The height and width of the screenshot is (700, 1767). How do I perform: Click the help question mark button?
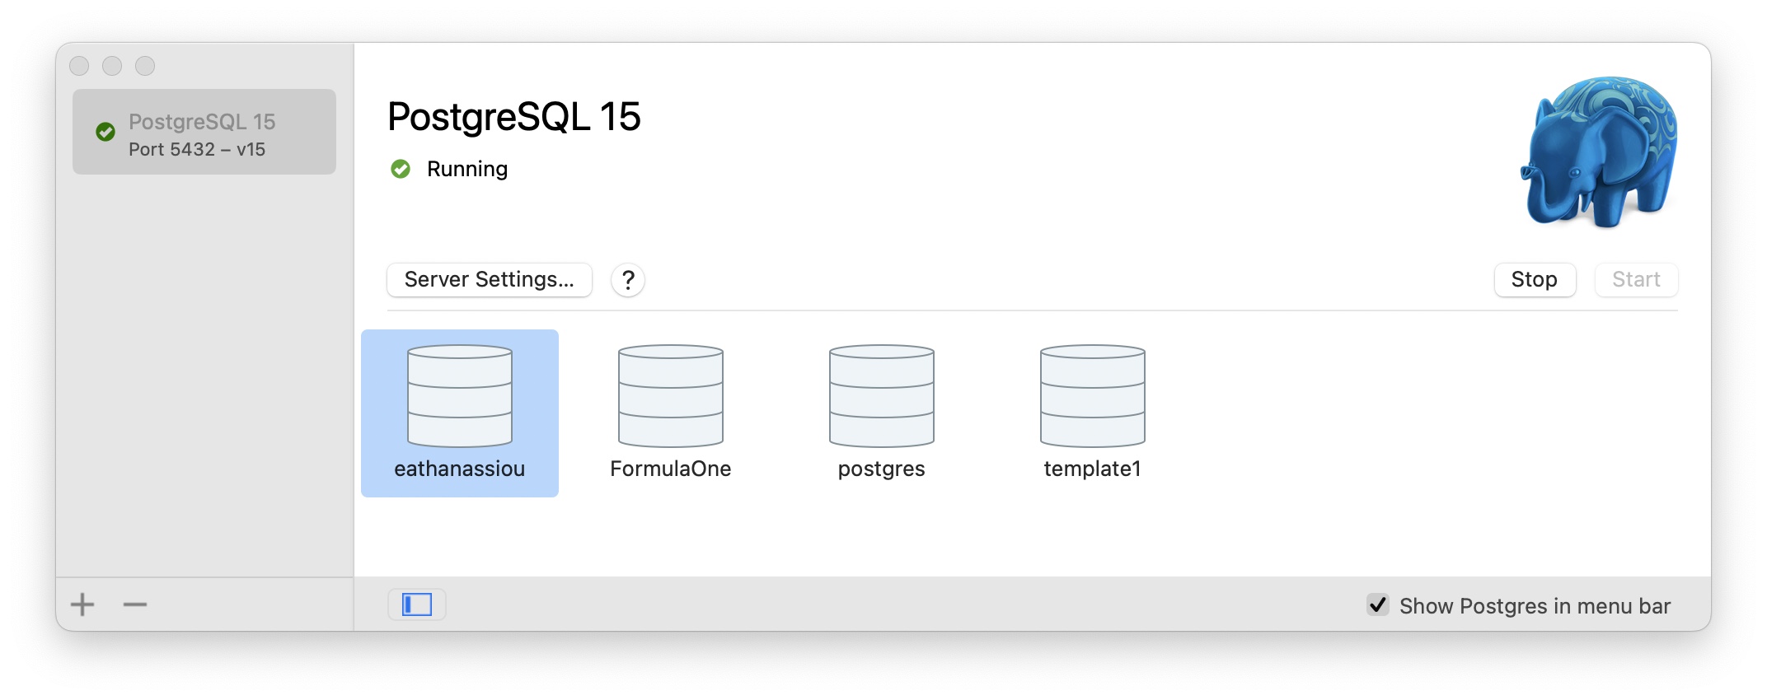(628, 280)
